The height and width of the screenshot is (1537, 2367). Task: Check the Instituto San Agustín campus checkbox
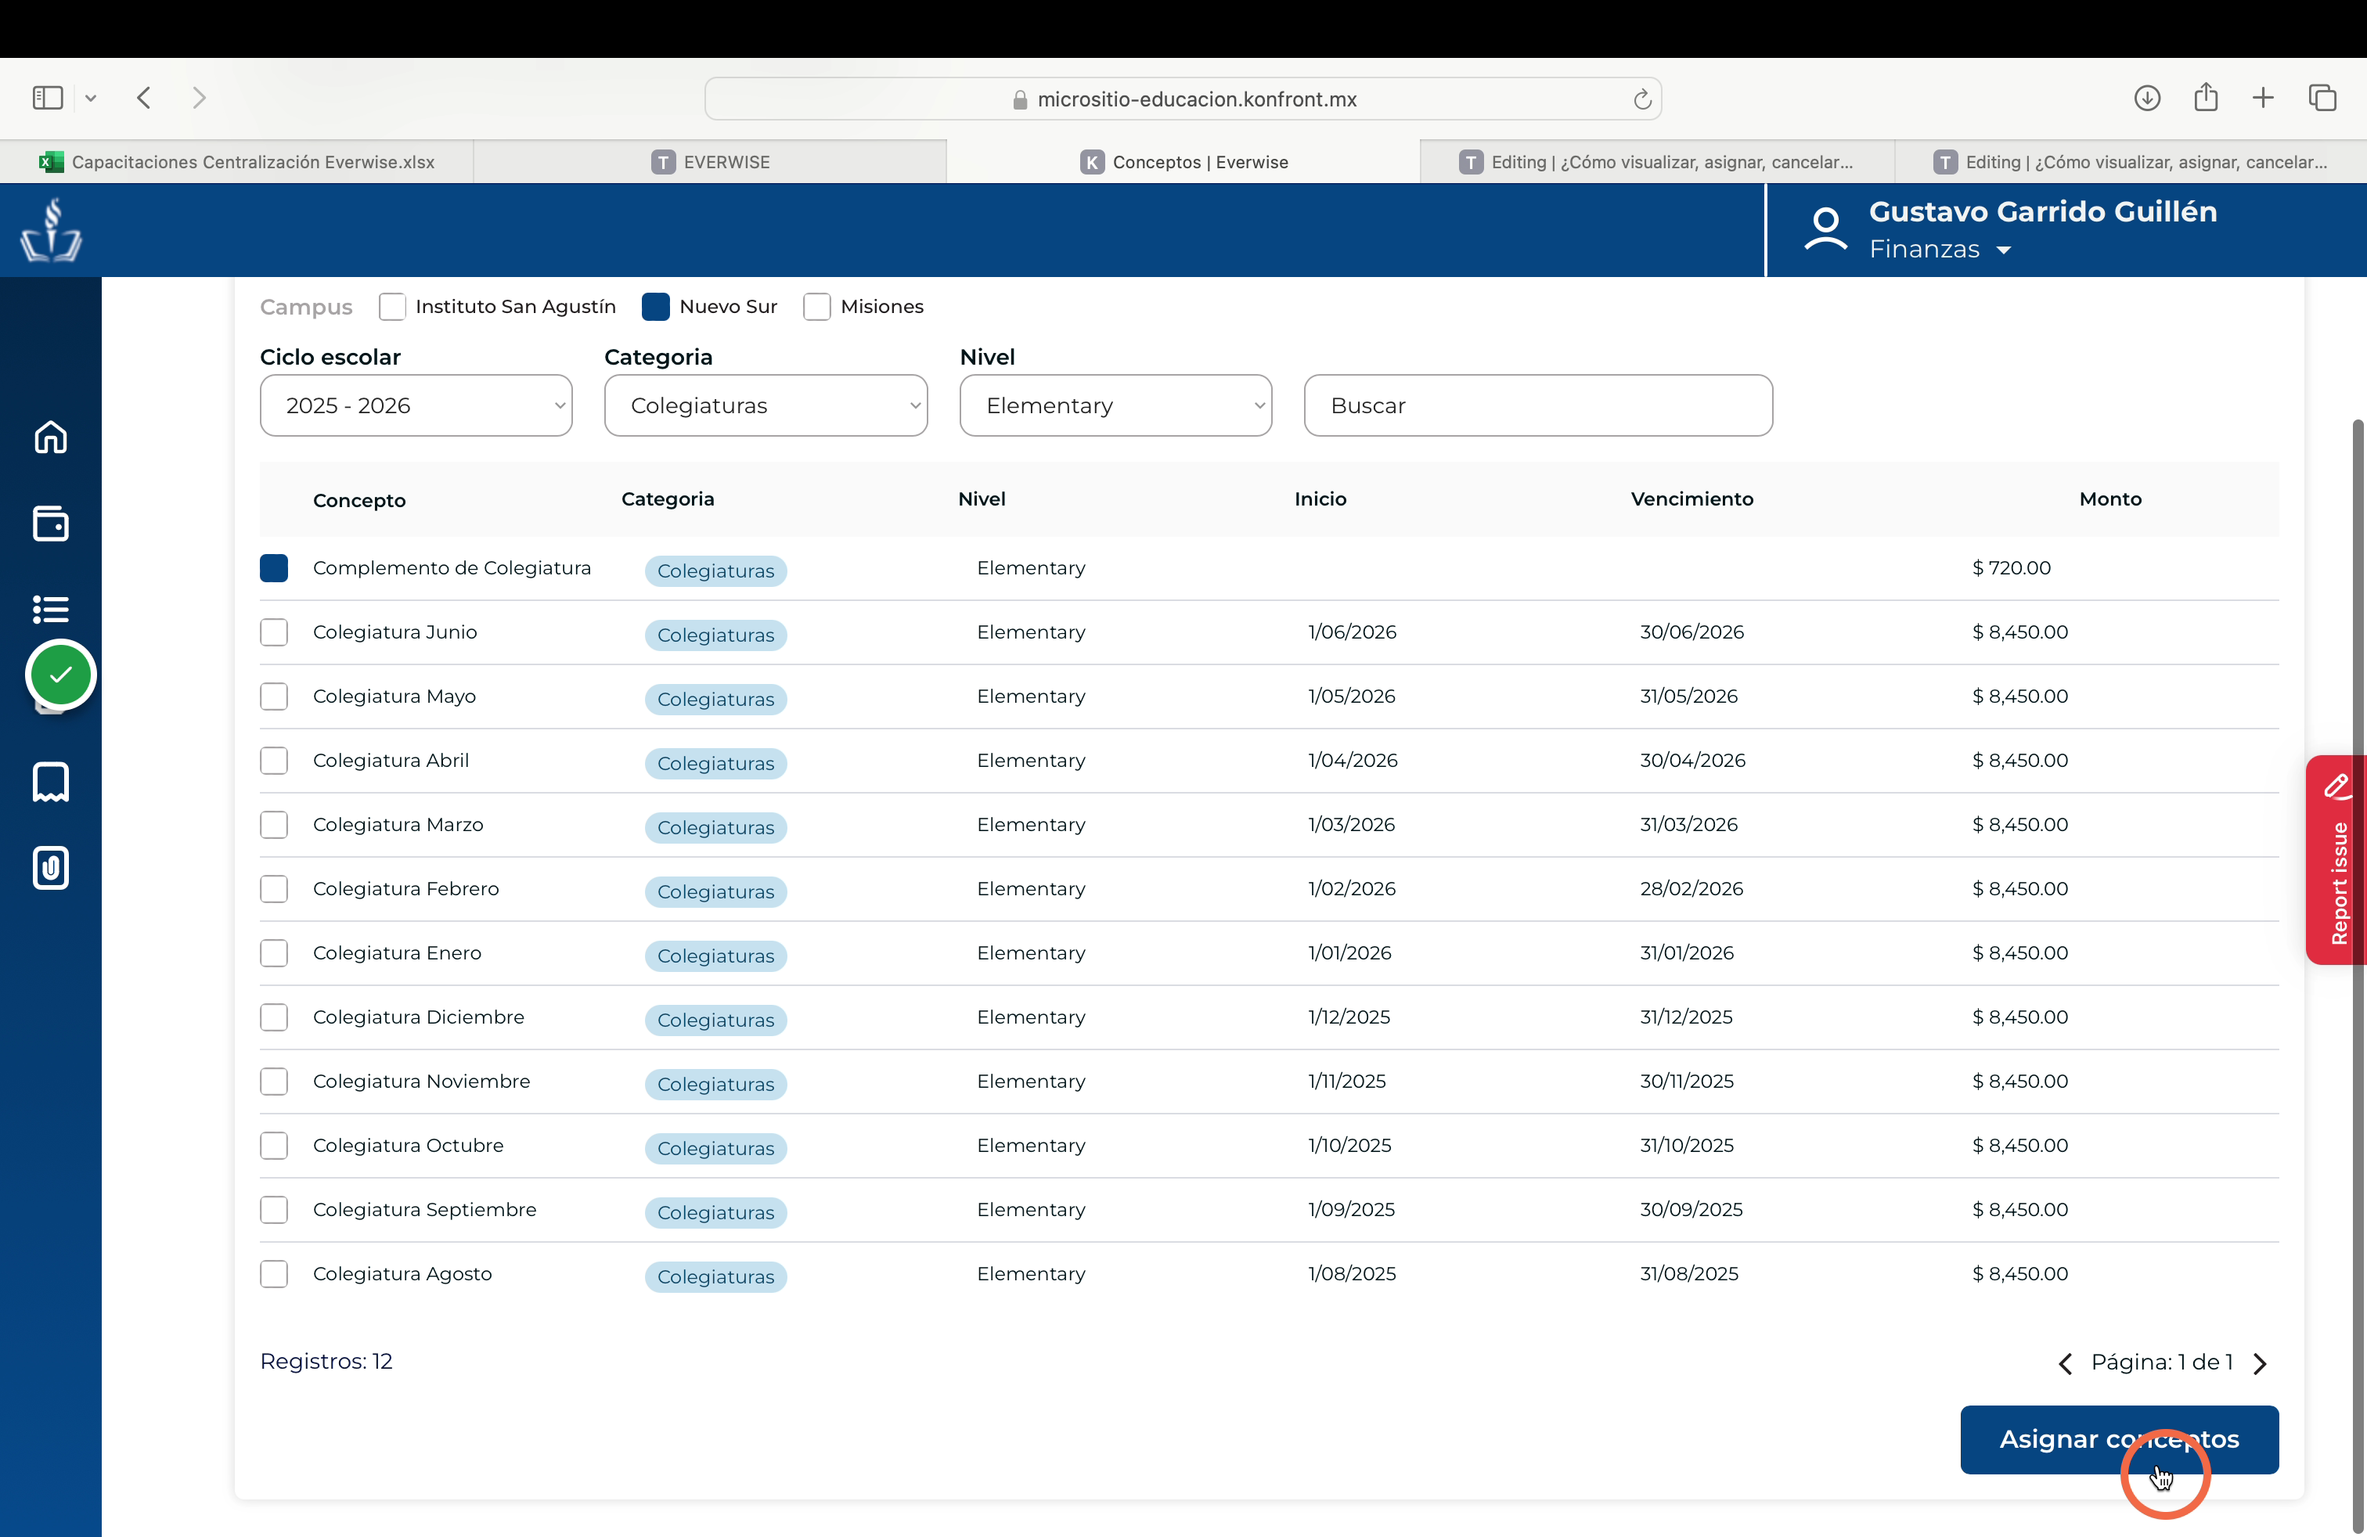[x=392, y=306]
